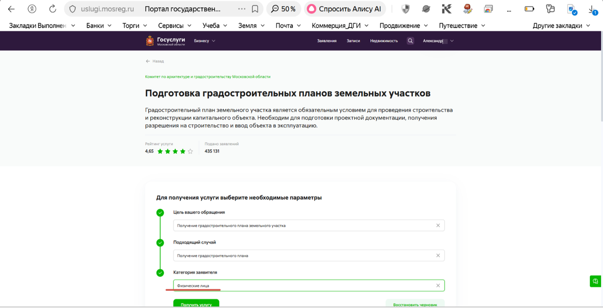Open the green chat widget icon
This screenshot has height=308, width=603.
pyautogui.click(x=595, y=281)
